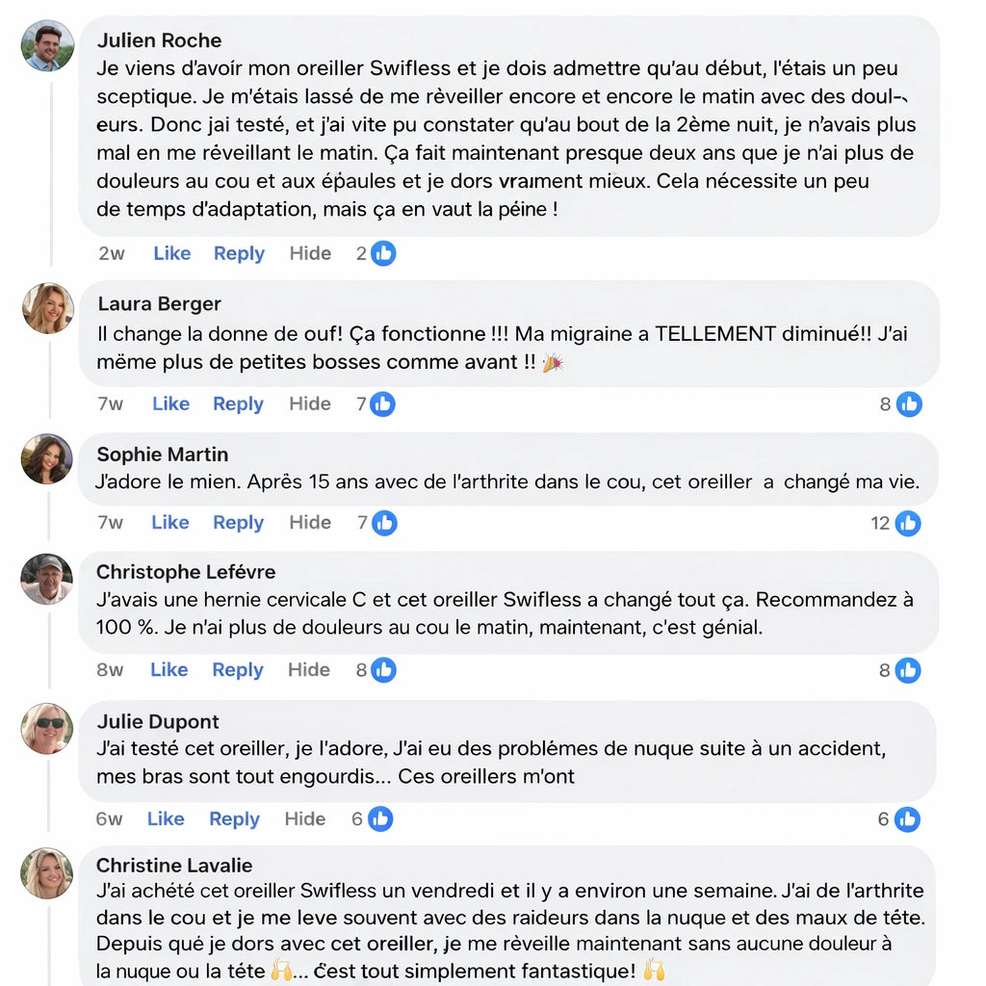Click the right reaction icon showing 6 on Julie Dupont's comment

pos(907,819)
